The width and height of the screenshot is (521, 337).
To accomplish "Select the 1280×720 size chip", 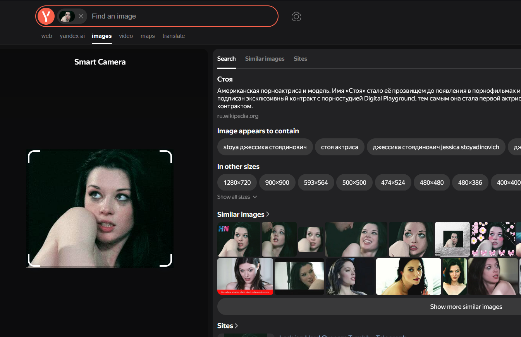I will point(237,182).
